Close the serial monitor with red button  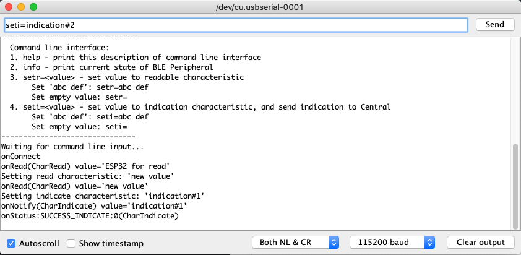9,7
